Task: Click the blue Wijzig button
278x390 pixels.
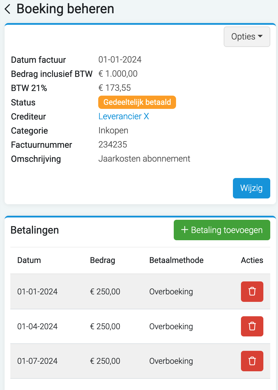Action: (x=251, y=188)
